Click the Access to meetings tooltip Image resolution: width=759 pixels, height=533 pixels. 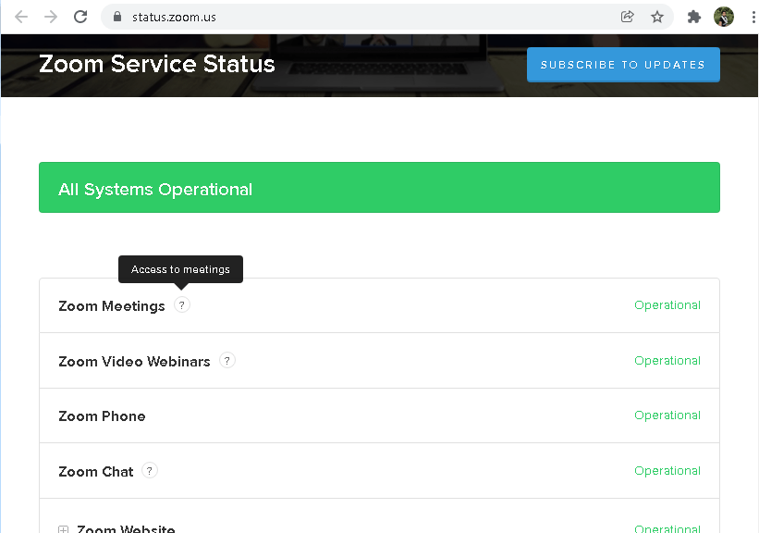(180, 269)
